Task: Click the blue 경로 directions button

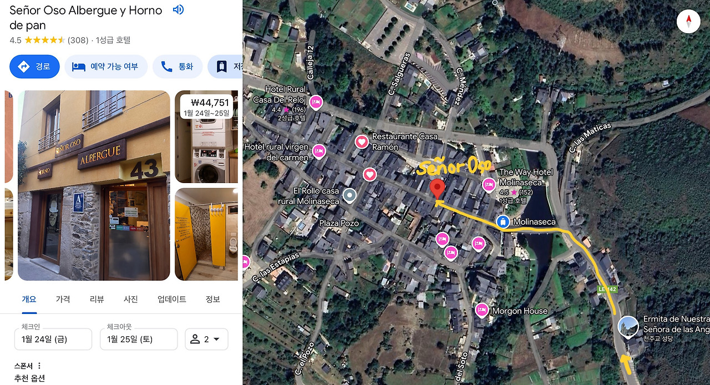Action: coord(34,67)
